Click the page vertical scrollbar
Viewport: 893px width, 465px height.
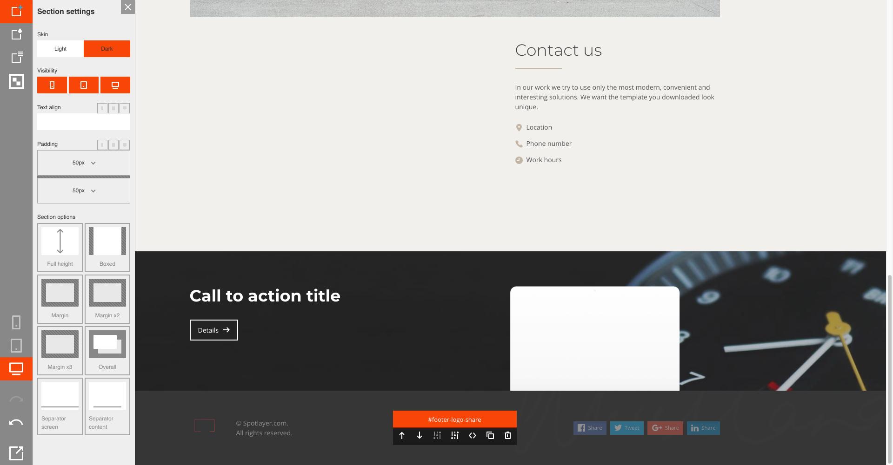click(890, 370)
